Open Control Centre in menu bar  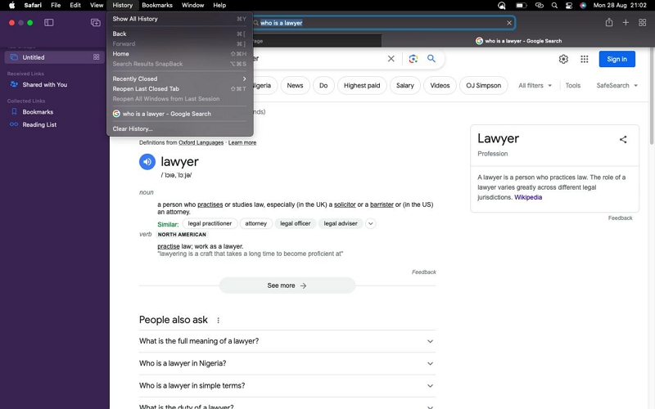click(568, 5)
